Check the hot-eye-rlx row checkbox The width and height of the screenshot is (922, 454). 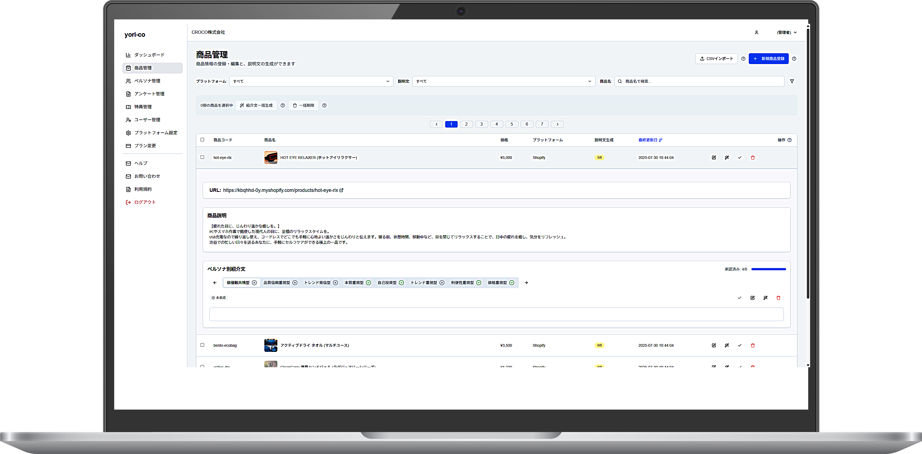tap(202, 157)
